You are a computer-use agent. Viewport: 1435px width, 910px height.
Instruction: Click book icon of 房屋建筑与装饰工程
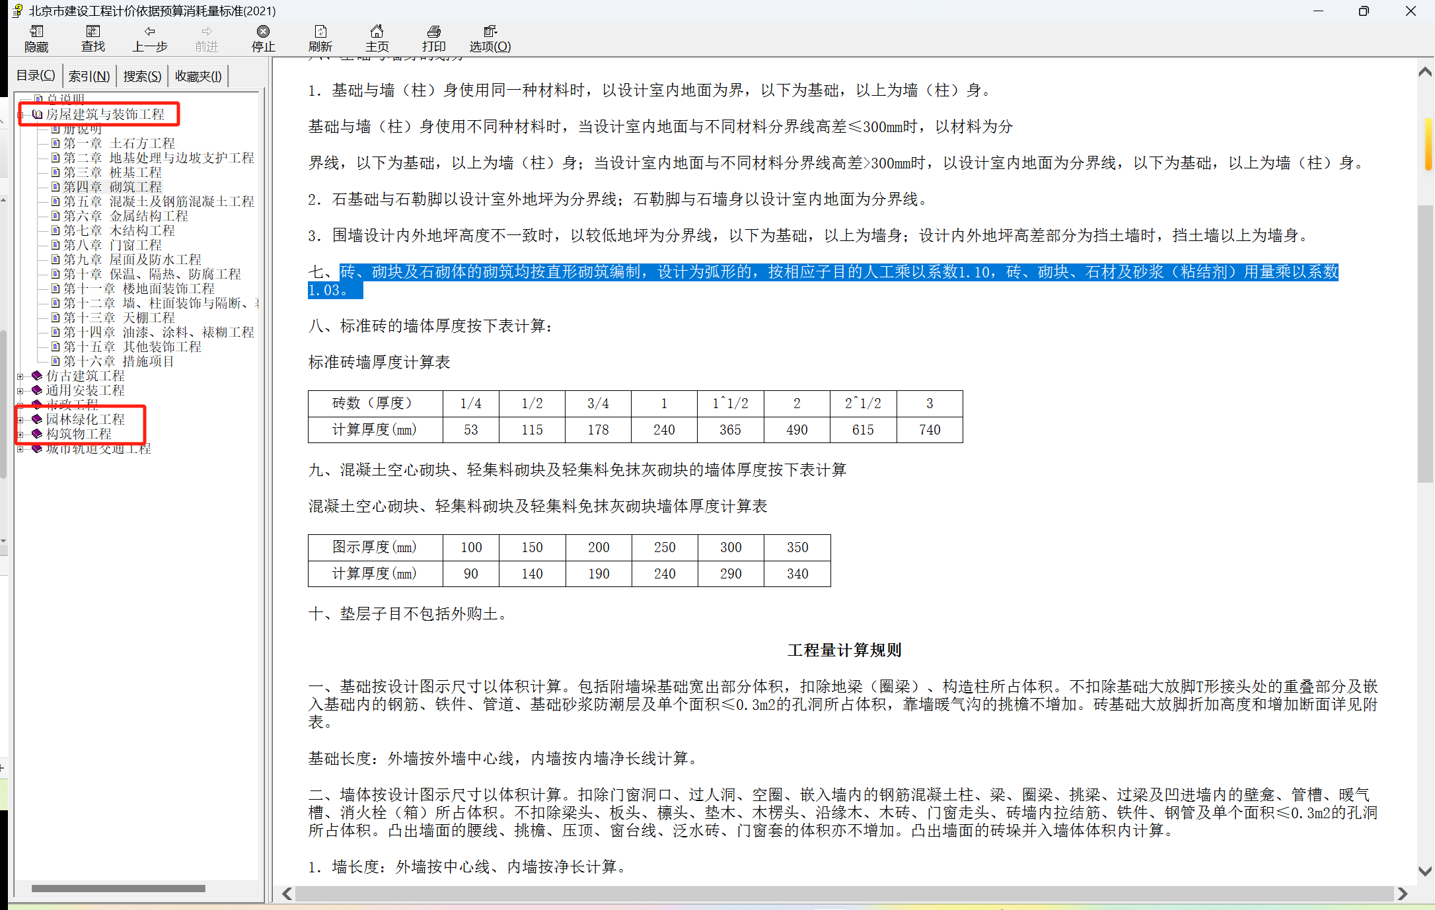(x=37, y=114)
